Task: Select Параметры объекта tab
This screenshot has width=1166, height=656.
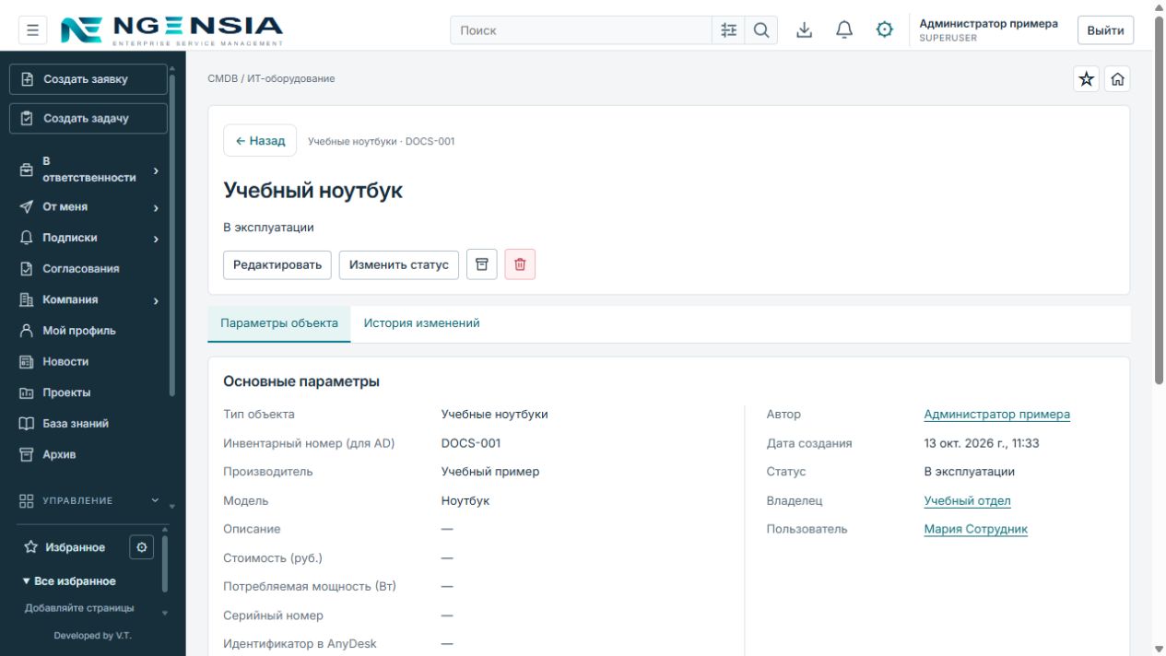Action: 279,323
